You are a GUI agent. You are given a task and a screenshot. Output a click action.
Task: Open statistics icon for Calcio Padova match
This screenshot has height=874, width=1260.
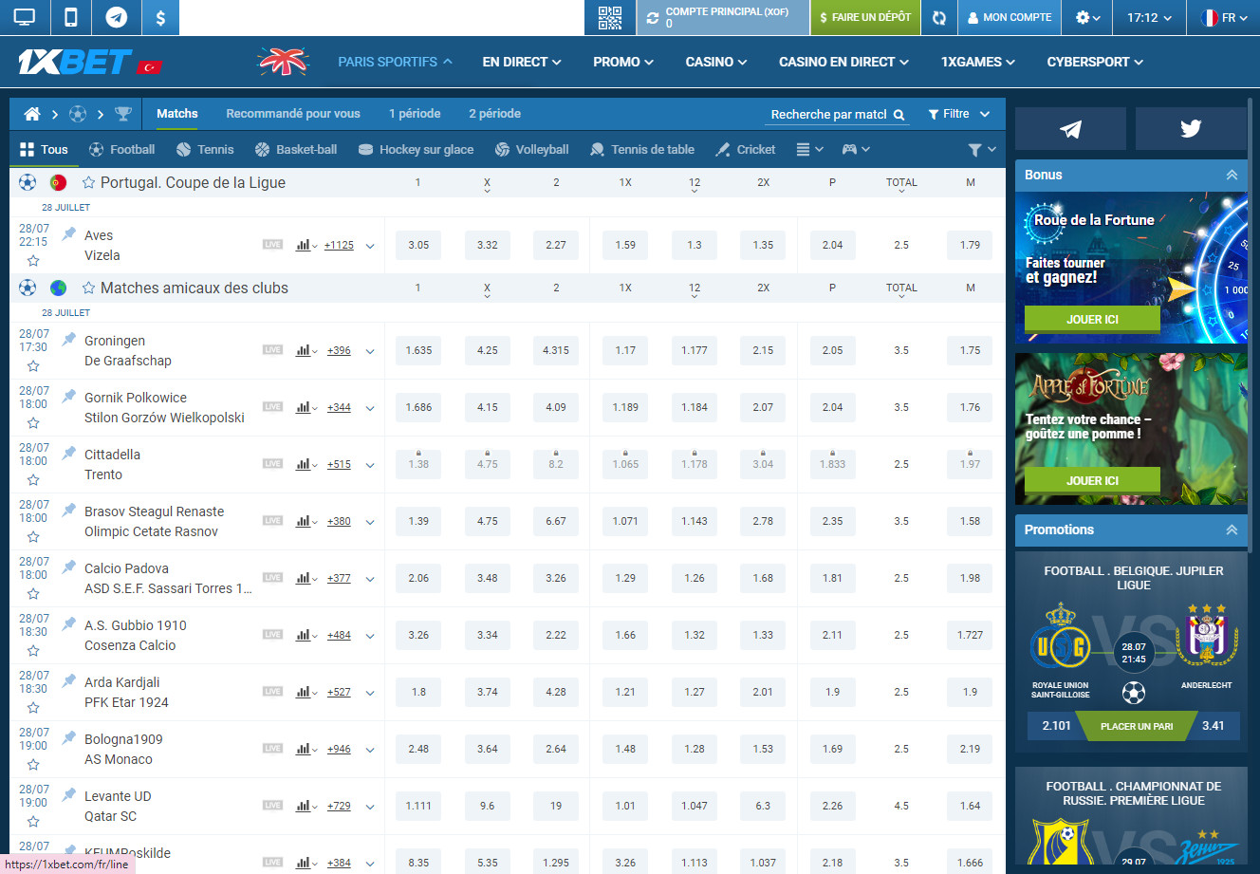[306, 578]
